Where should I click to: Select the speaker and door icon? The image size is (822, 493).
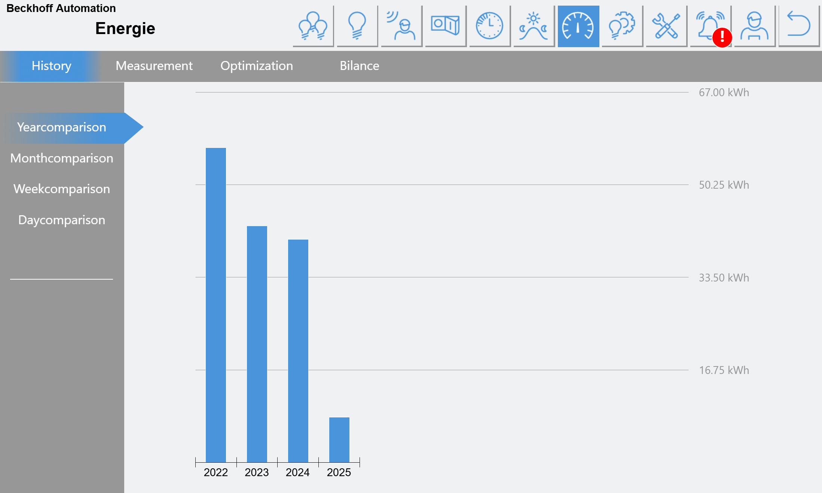click(x=446, y=26)
